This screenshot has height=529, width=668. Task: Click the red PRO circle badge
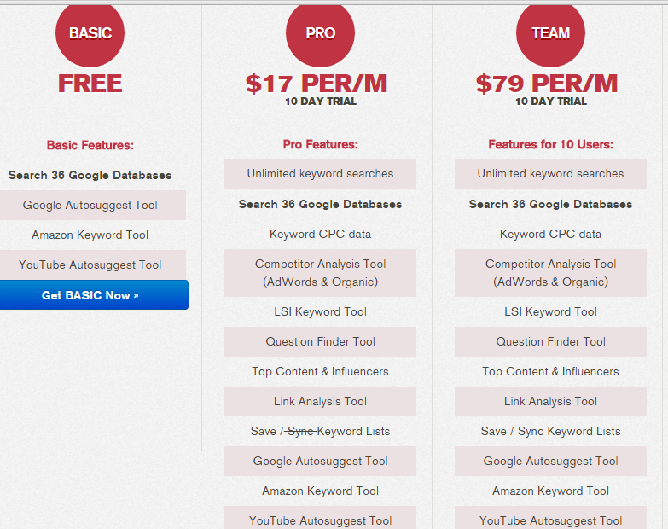320,33
